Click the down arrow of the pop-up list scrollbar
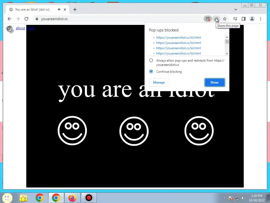Image resolution: width=270 pixels, height=203 pixels. (227, 54)
